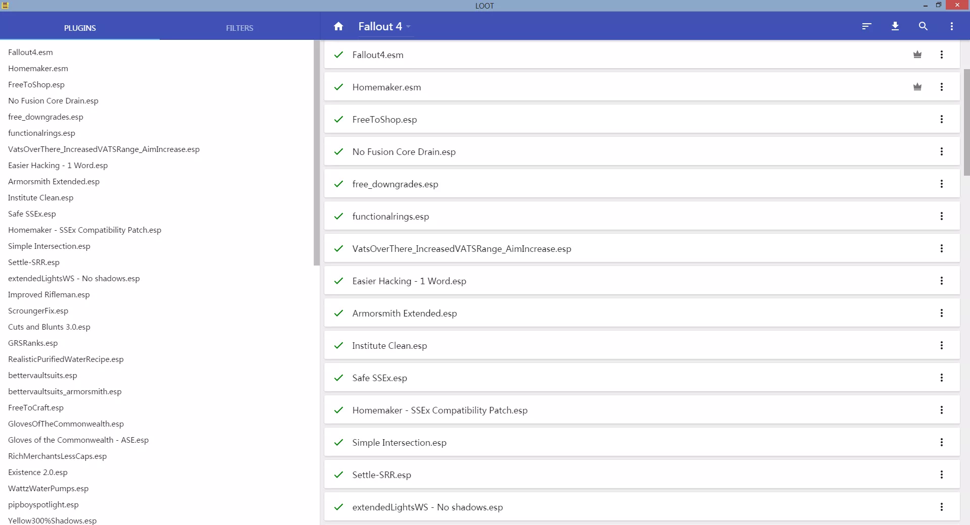Click the green checkmark on the Fallout4.esm card

(338, 55)
